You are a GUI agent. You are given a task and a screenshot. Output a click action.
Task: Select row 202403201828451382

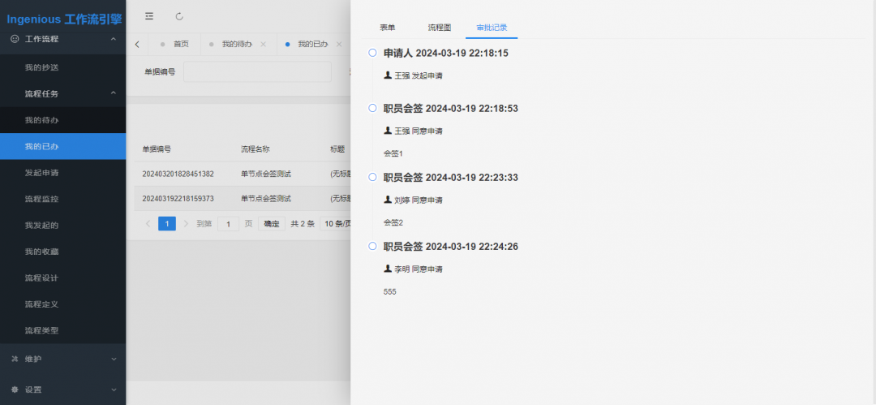click(242, 174)
